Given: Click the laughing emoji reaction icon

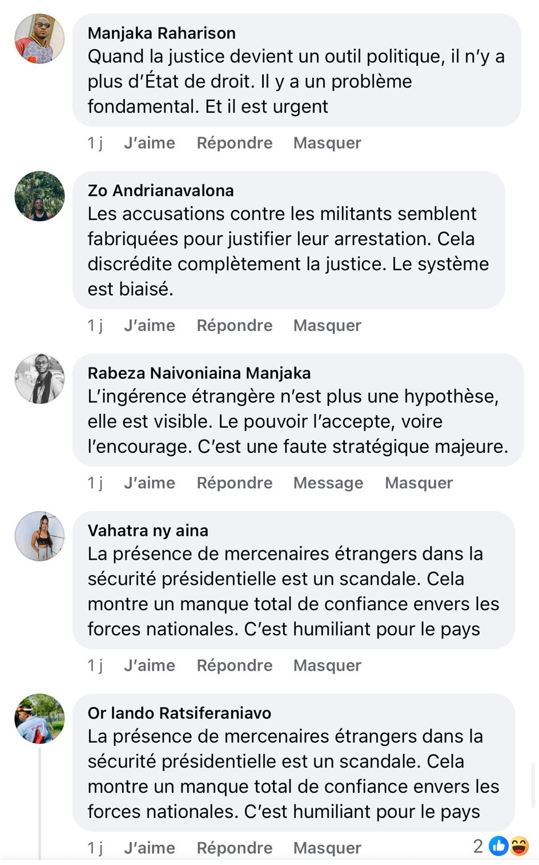Looking at the screenshot, I should tap(519, 846).
